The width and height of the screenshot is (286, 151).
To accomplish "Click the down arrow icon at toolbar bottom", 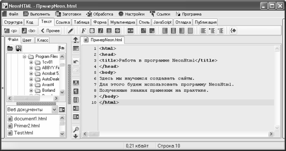I will (x=76, y=136).
